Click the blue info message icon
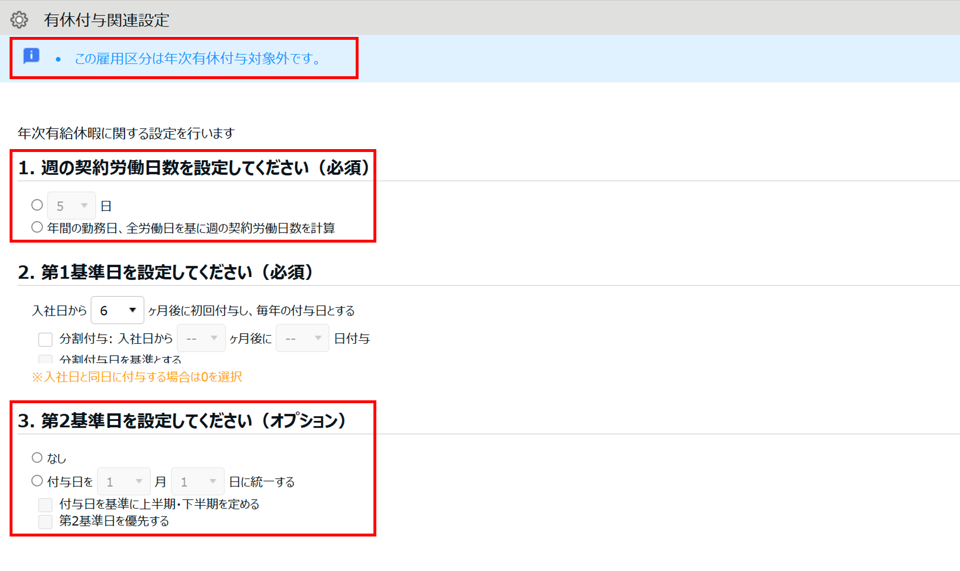The image size is (960, 571). pos(31,56)
